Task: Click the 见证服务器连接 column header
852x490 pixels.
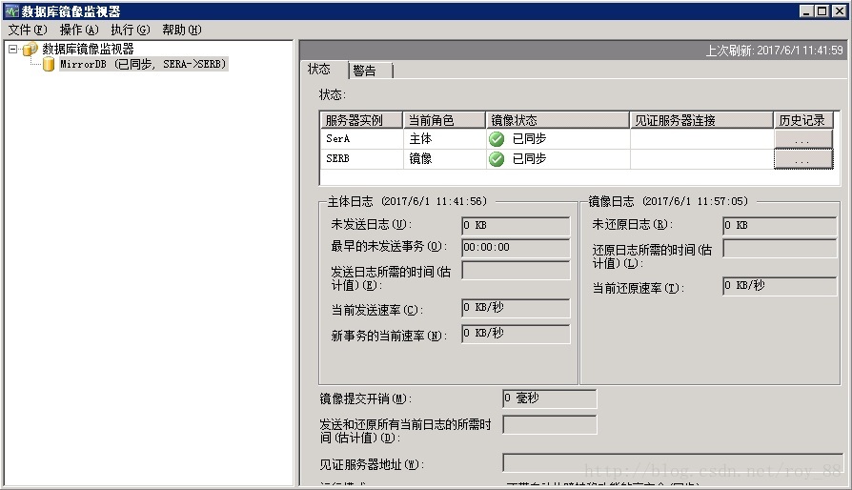Action: (x=701, y=120)
